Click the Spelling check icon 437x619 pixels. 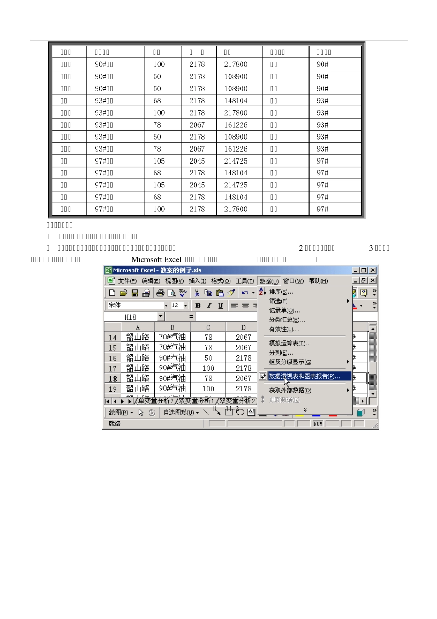tap(183, 293)
